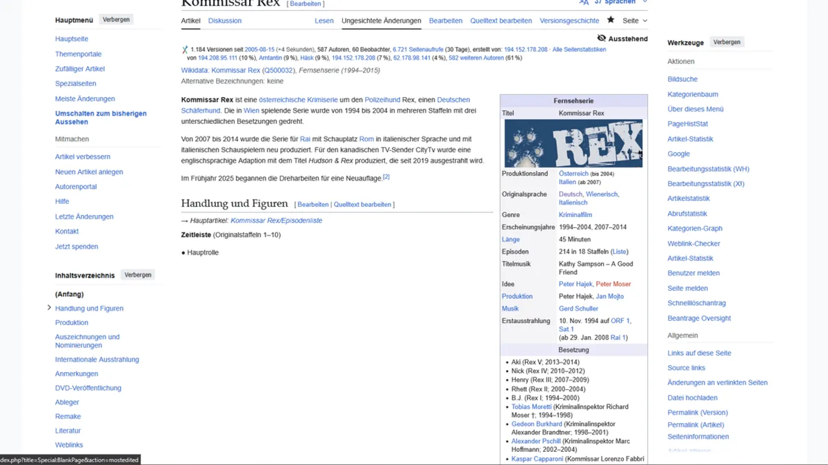Screen dimensions: 828x465
Task: Click the XTools icon beside 1.184 Versionen
Action: (x=185, y=50)
